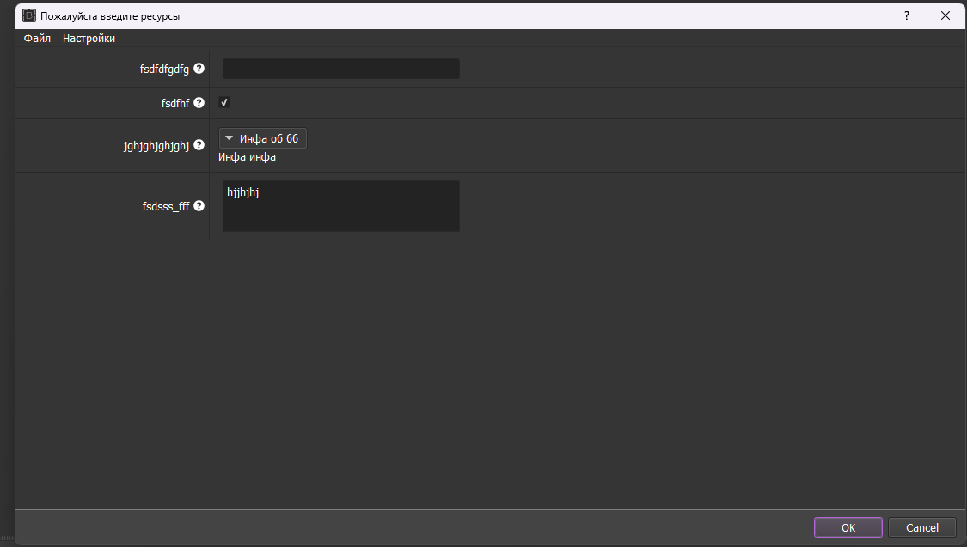Select the jghjghjghj label
Image resolution: width=967 pixels, height=547 pixels.
point(156,146)
